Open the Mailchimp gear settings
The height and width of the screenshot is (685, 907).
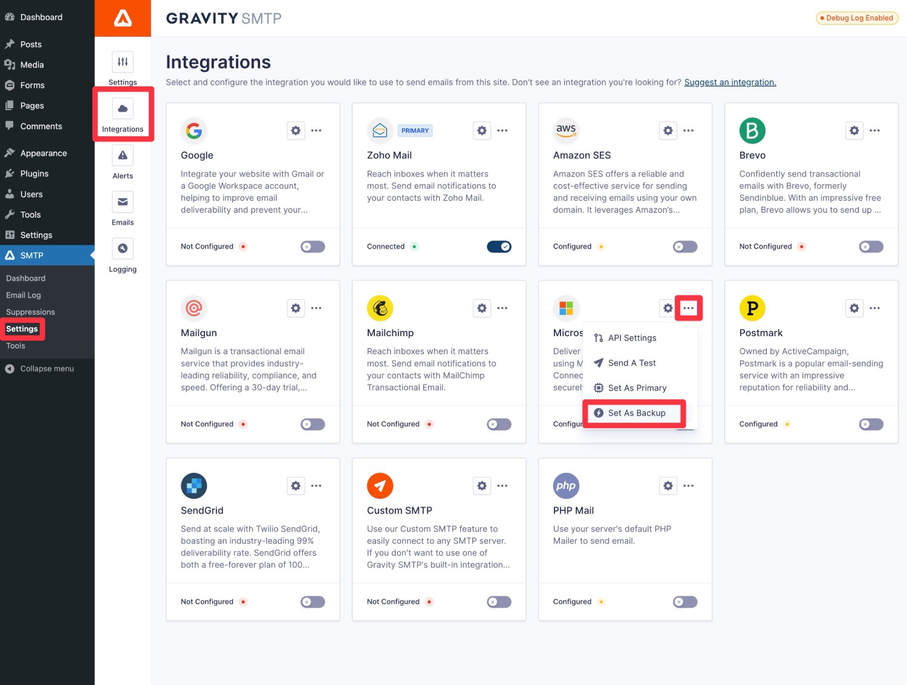point(482,308)
